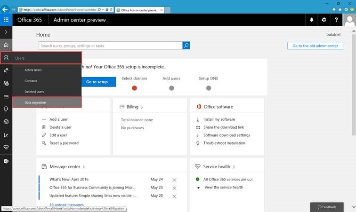Click Install my software link
The width and height of the screenshot is (356, 212).
coord(219,119)
